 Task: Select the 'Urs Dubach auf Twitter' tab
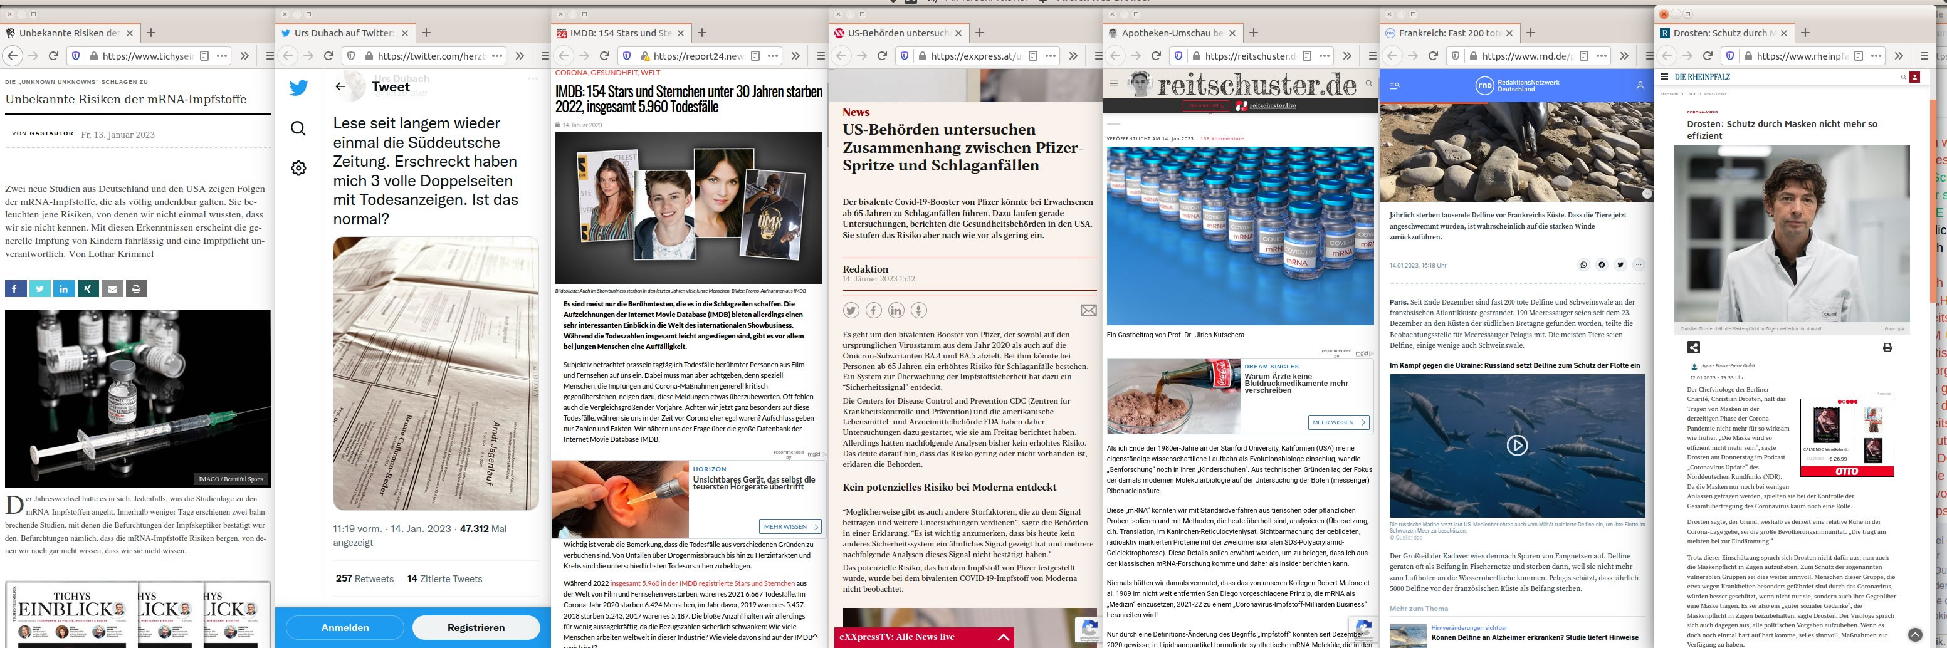pos(345,33)
